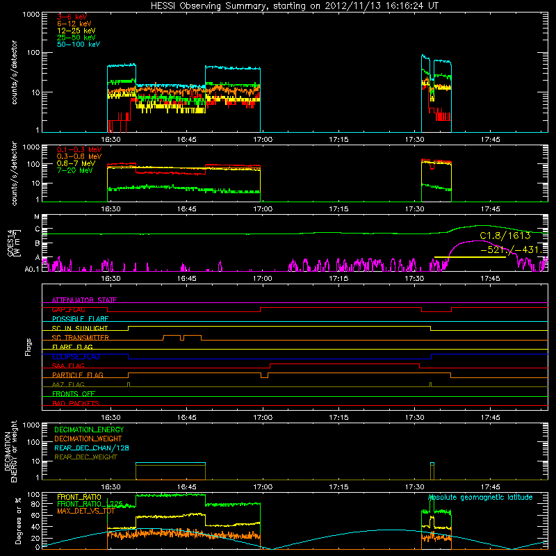This screenshot has height=556, width=556.
Task: Select the 50-100 keV legend label
Action: pyautogui.click(x=79, y=44)
